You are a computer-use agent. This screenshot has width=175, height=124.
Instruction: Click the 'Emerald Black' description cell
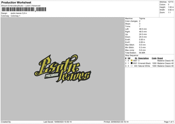pos(144,63)
